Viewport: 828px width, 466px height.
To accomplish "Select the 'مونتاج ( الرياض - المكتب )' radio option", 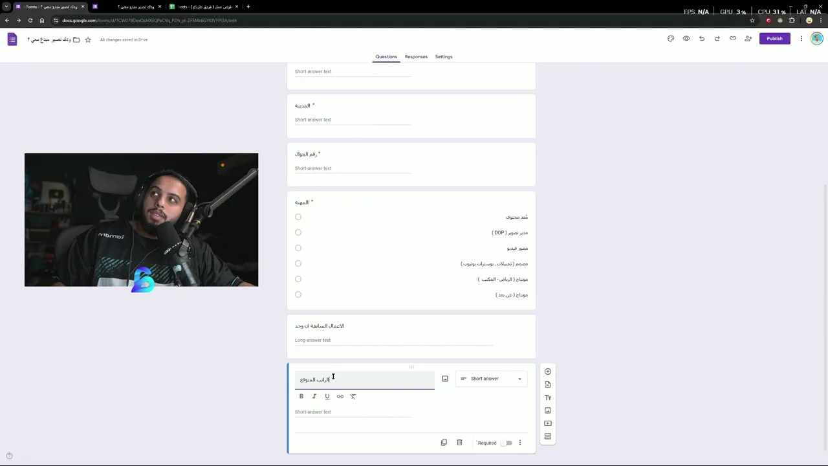I will (298, 279).
